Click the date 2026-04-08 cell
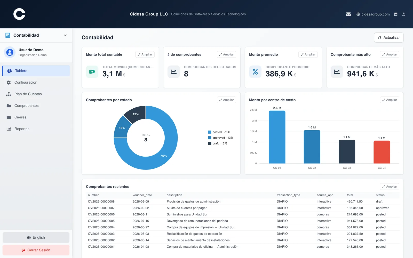The height and width of the screenshot is (258, 413). point(141,247)
